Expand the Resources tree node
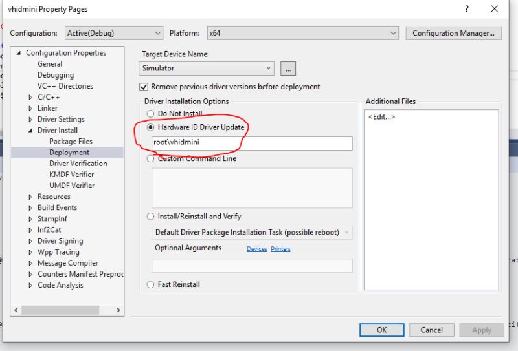The width and height of the screenshot is (518, 351). [x=30, y=197]
